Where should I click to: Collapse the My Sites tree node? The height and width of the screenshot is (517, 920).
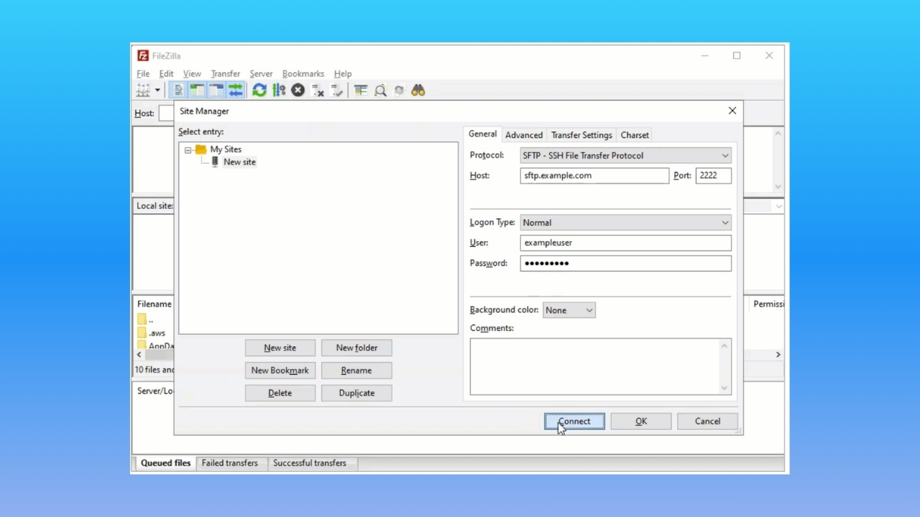188,150
